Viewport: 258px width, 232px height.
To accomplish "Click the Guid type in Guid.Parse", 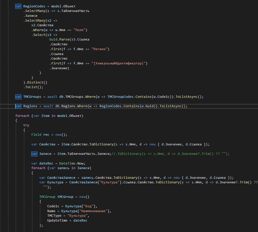I will tap(53, 39).
